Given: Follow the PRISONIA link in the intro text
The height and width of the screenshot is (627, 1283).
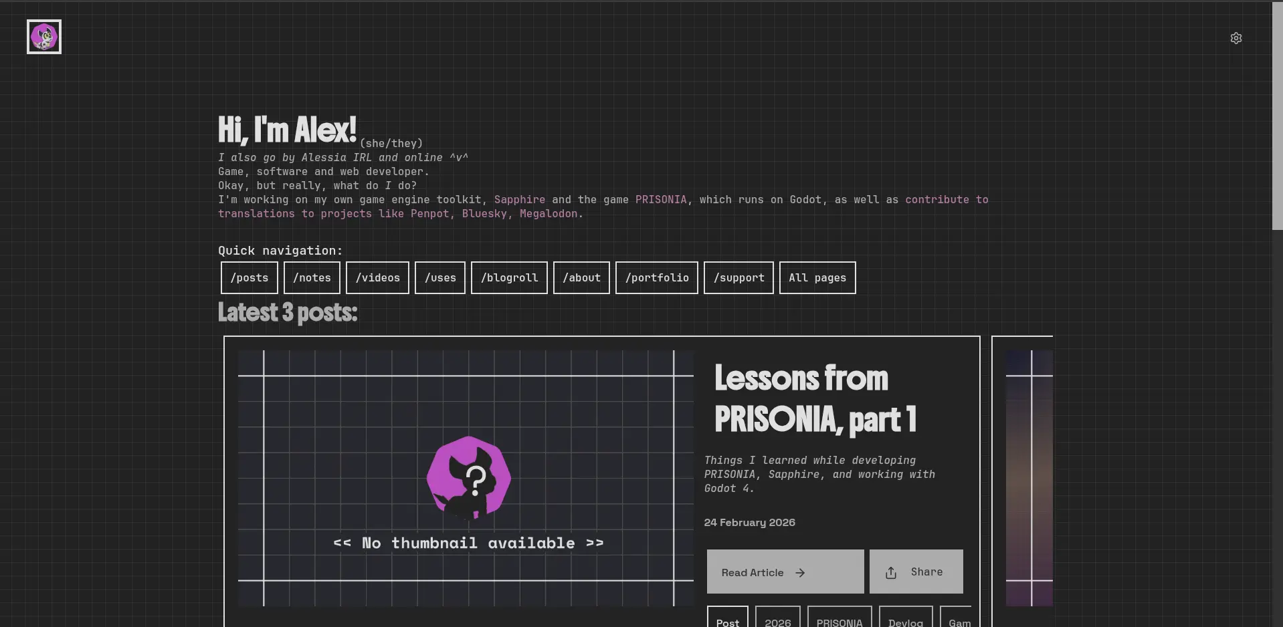Looking at the screenshot, I should tap(660, 200).
